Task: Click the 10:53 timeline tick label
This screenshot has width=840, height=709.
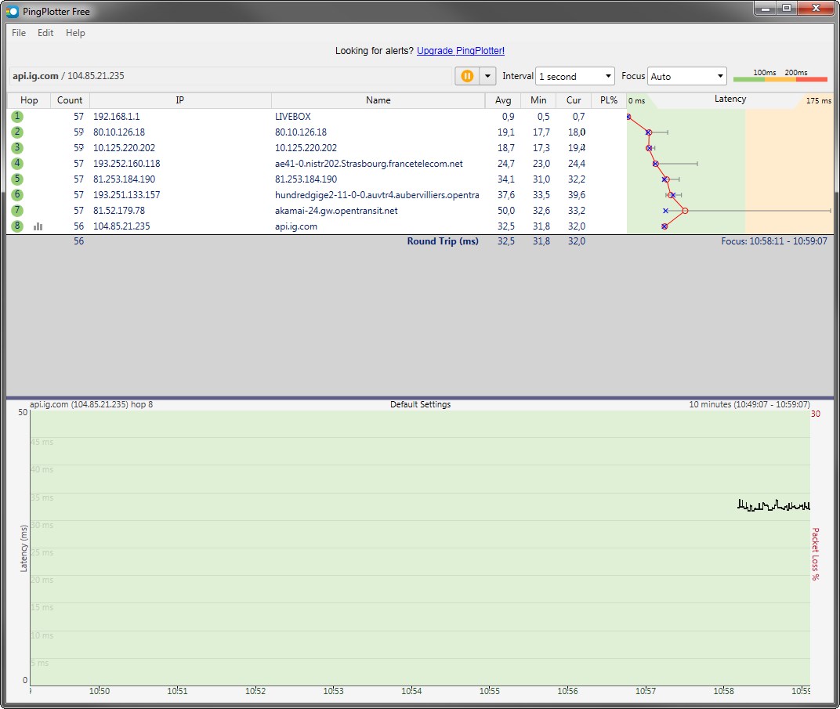Action: pos(333,691)
